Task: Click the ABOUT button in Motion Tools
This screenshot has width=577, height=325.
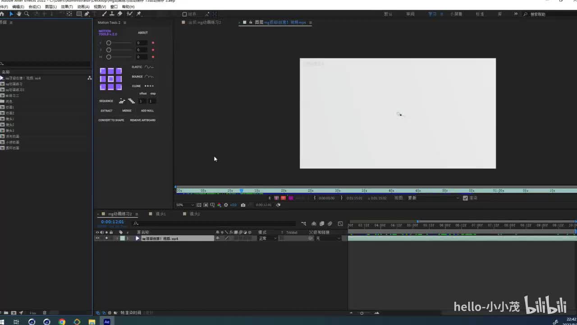Action: click(x=143, y=32)
